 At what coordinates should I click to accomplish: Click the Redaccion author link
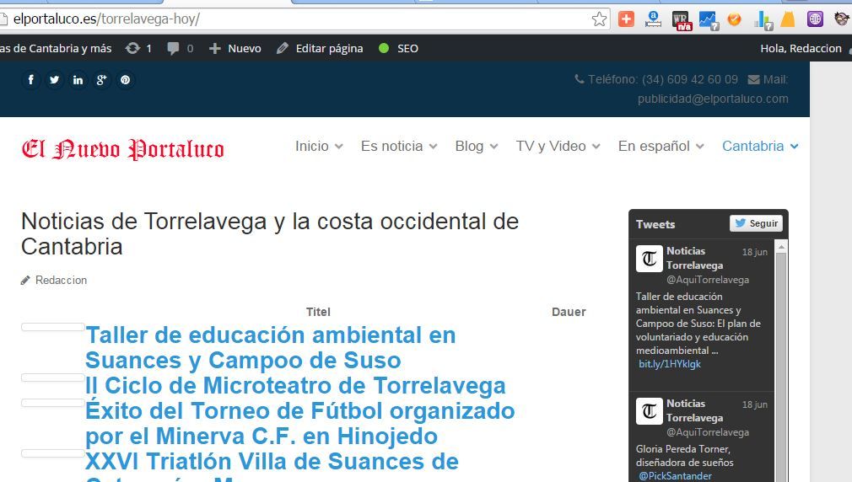click(61, 280)
